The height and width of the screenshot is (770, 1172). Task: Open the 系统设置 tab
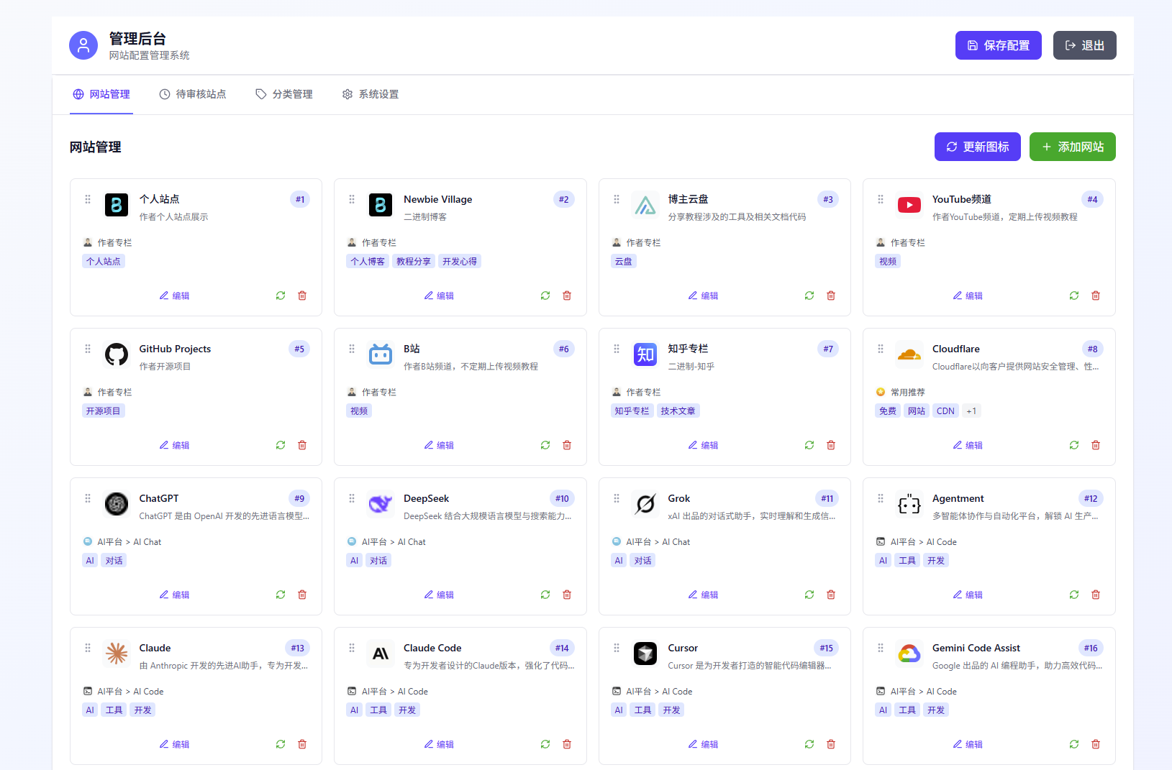click(x=370, y=94)
